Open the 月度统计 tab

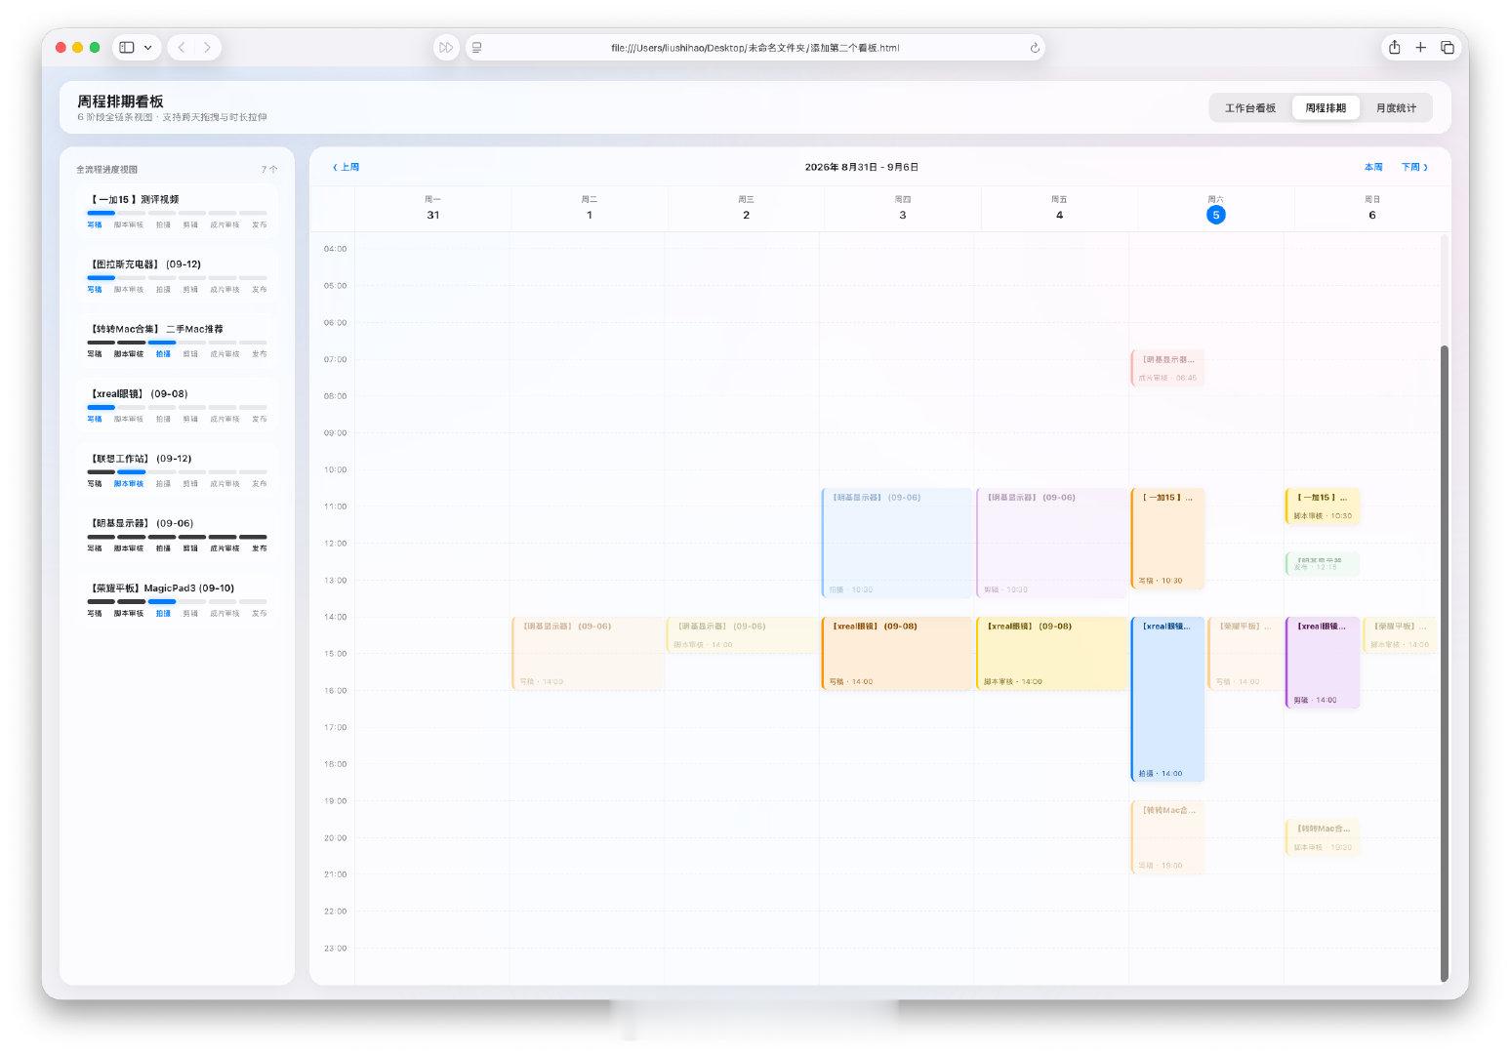1396,108
